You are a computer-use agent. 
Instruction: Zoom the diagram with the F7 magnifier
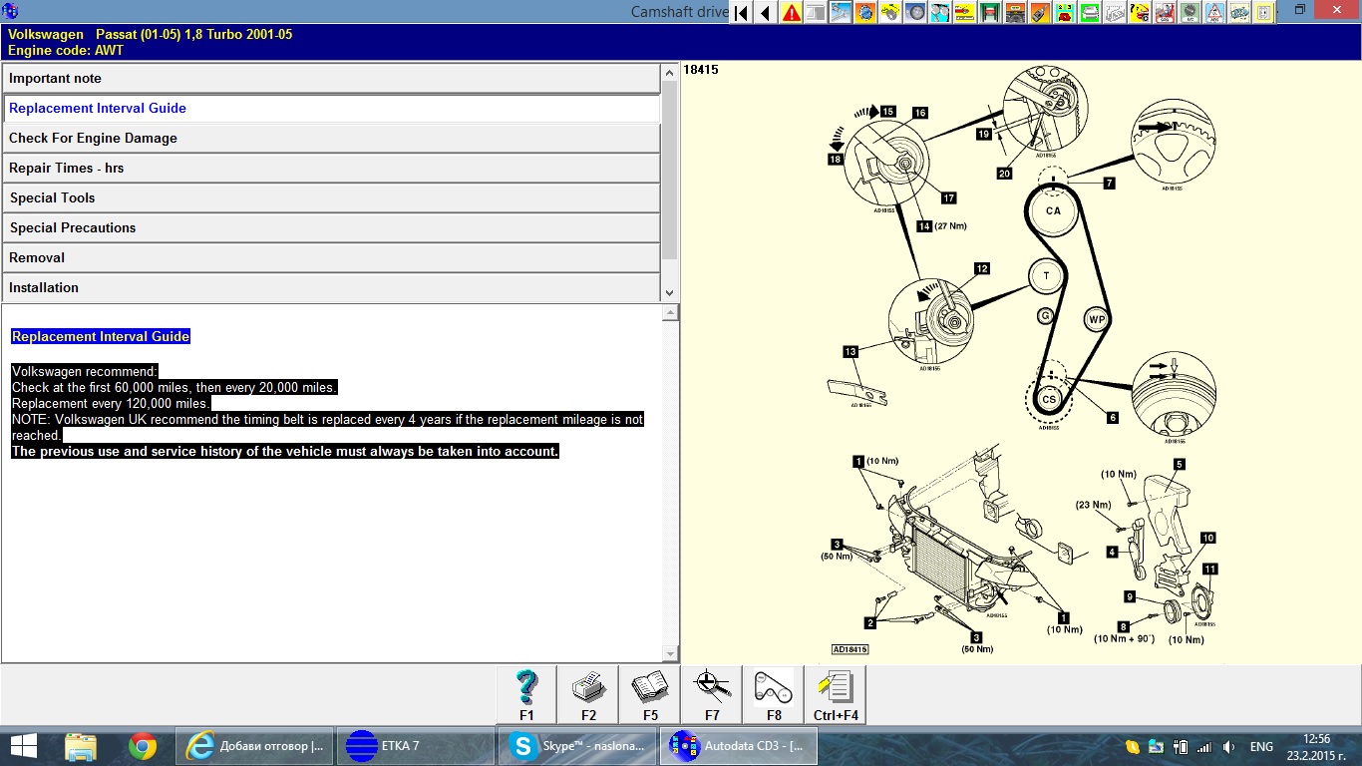click(712, 694)
